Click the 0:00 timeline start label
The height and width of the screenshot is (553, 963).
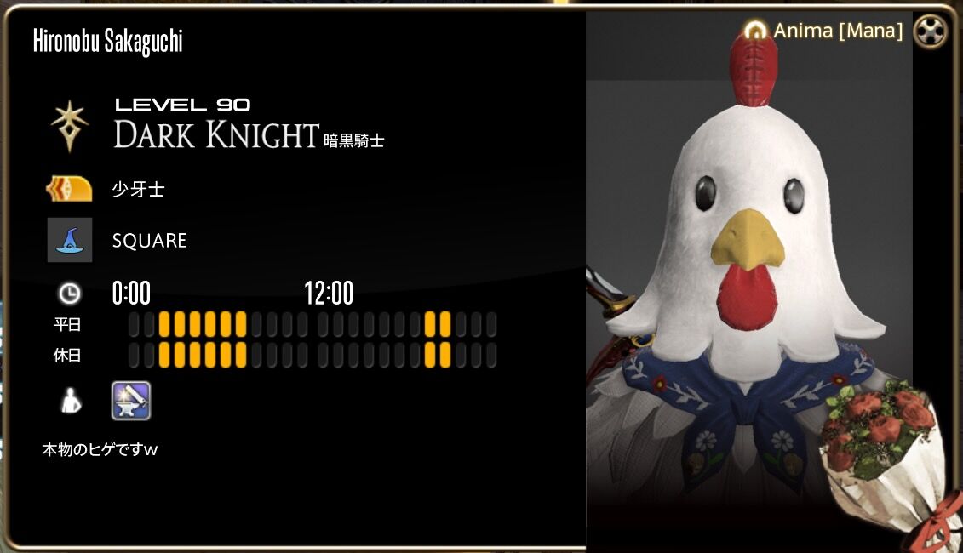[131, 293]
